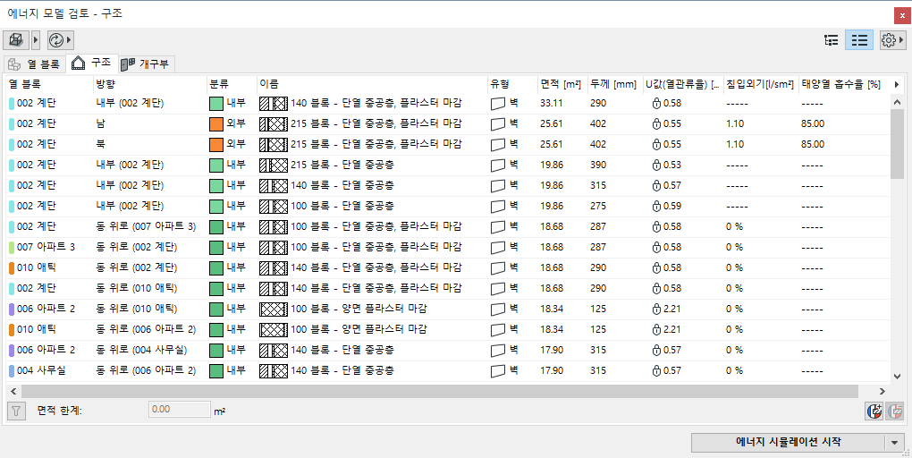Select 100 블록 - 단열 중공층 name cell

[342, 206]
